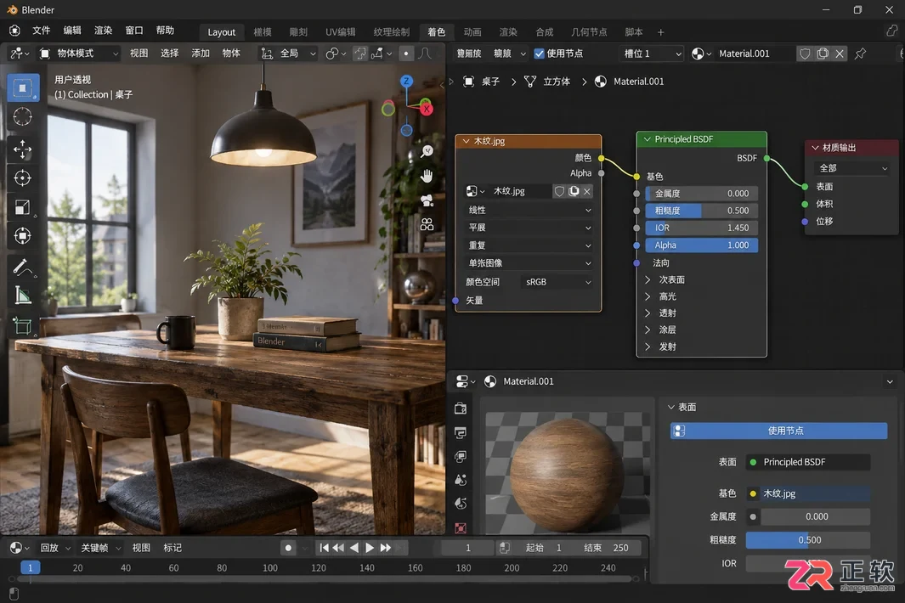905x603 pixels.
Task: Click the 结束 end frame field
Action: (x=608, y=548)
